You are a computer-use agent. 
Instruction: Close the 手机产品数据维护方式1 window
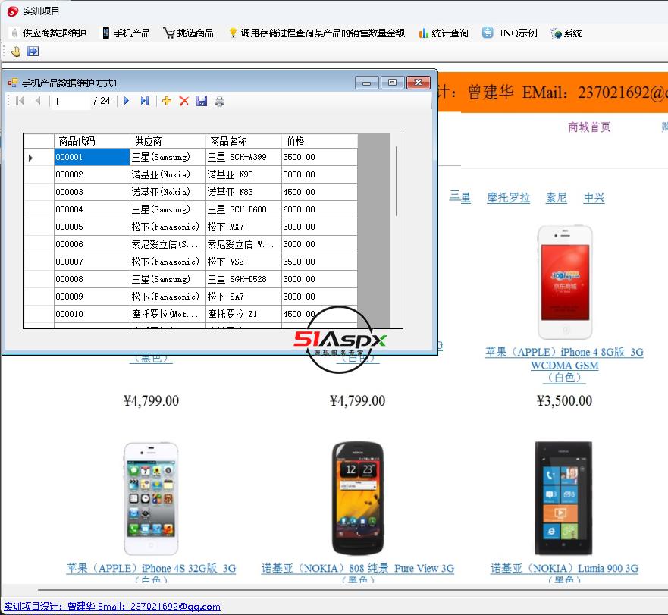tap(419, 83)
